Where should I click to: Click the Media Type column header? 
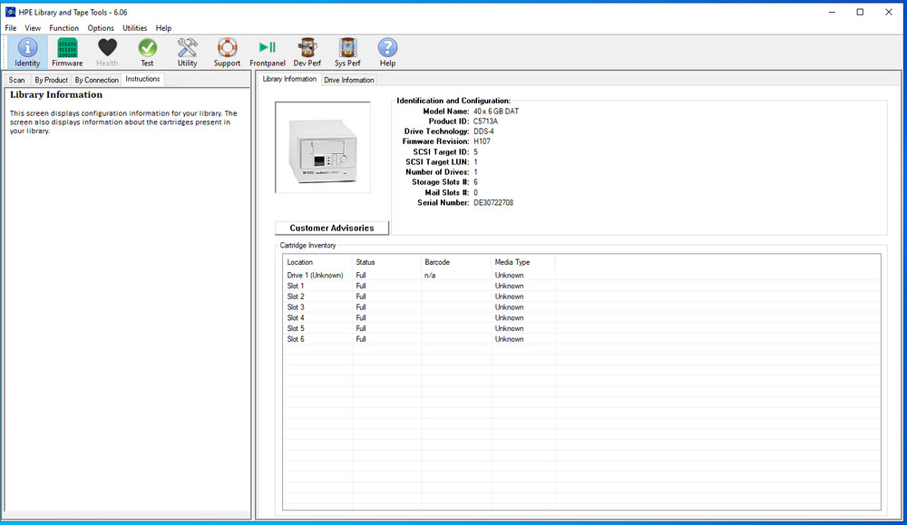523,262
